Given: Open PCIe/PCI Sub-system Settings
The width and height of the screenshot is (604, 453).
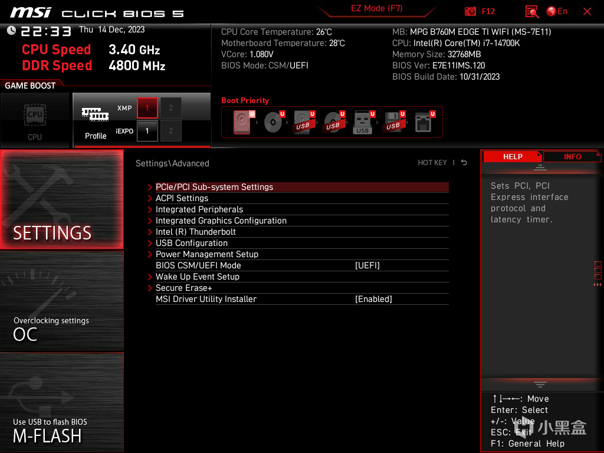Looking at the screenshot, I should point(302,187).
